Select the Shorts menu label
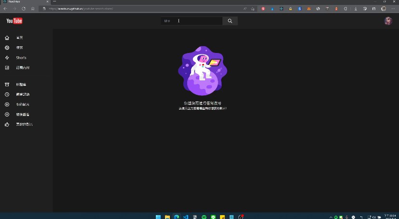This screenshot has height=219, width=399. coord(21,58)
